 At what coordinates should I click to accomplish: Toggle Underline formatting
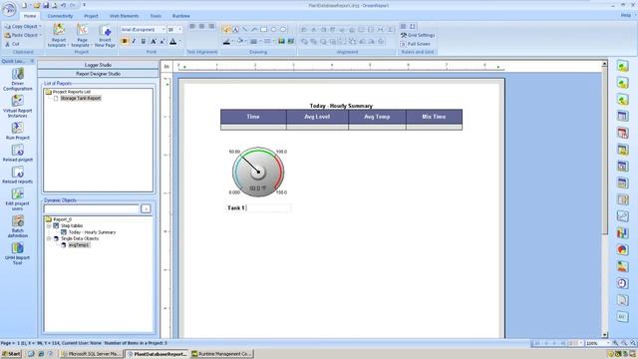144,41
